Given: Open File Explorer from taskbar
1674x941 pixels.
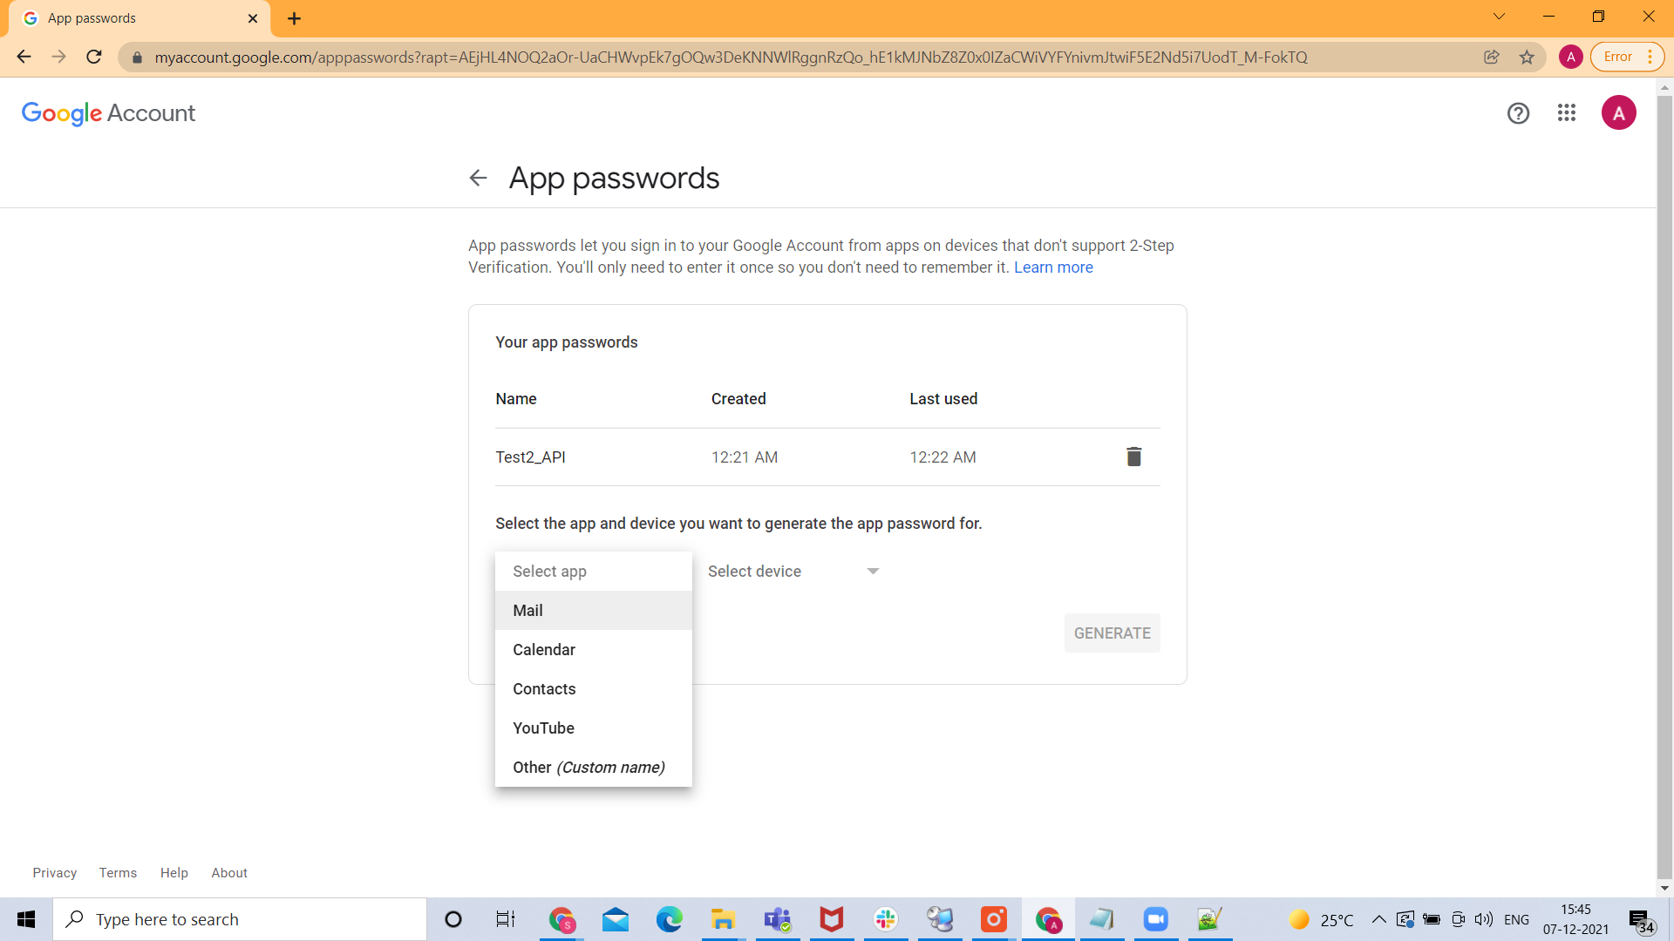Looking at the screenshot, I should tap(724, 919).
